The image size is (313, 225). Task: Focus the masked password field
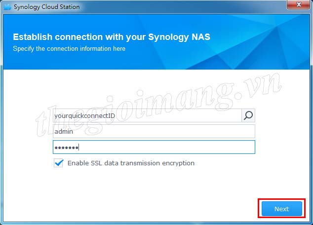point(154,147)
